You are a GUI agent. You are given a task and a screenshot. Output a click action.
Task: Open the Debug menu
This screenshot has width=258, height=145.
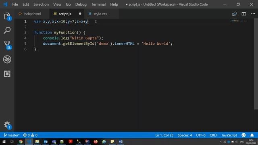(x=81, y=4)
